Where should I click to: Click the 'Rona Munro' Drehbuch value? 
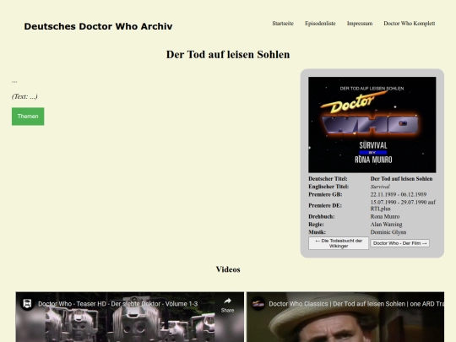[x=385, y=216]
